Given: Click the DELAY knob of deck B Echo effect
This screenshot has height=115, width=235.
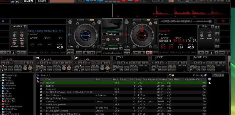Looking at the screenshot, I should coord(202,35).
